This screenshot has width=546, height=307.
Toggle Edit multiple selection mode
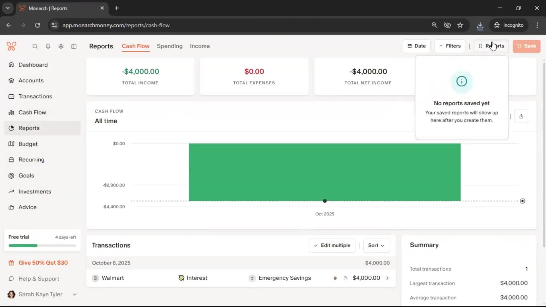coord(332,245)
